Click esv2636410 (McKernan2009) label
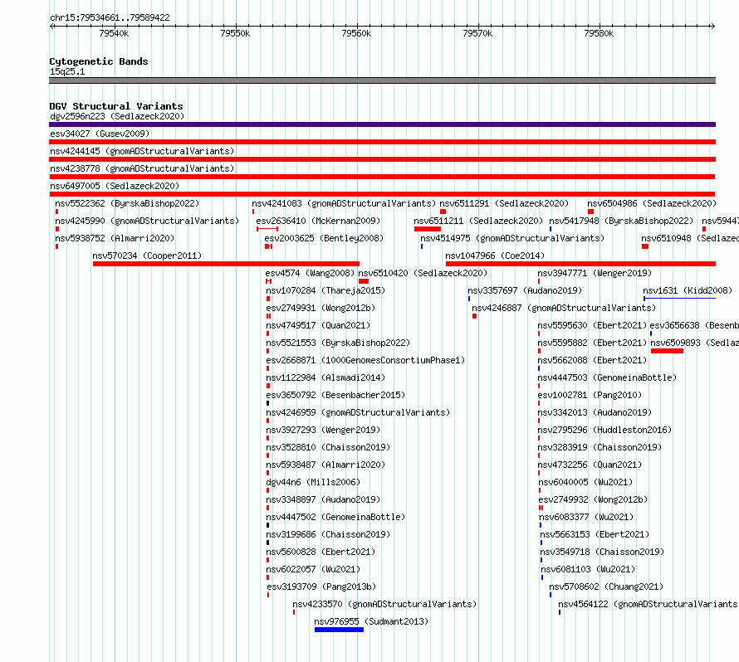The width and height of the screenshot is (739, 662). (318, 221)
